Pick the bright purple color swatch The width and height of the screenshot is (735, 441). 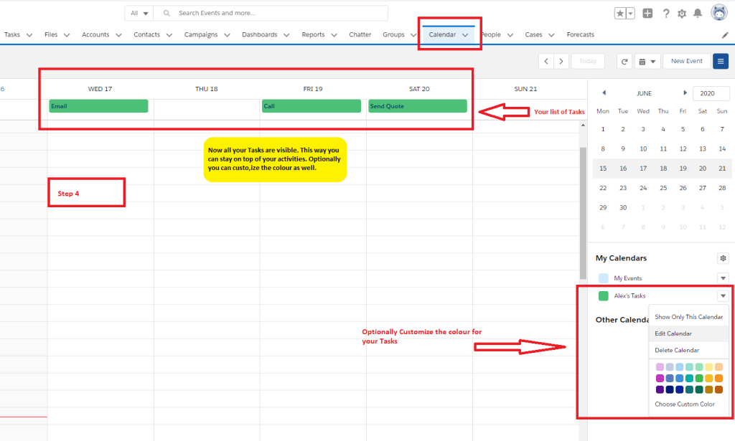pyautogui.click(x=660, y=378)
